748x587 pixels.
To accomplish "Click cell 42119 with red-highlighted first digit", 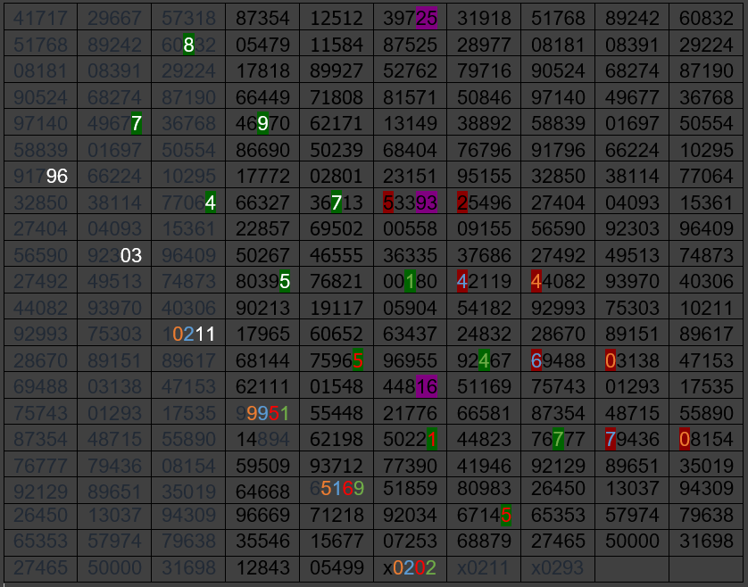I will tap(483, 282).
